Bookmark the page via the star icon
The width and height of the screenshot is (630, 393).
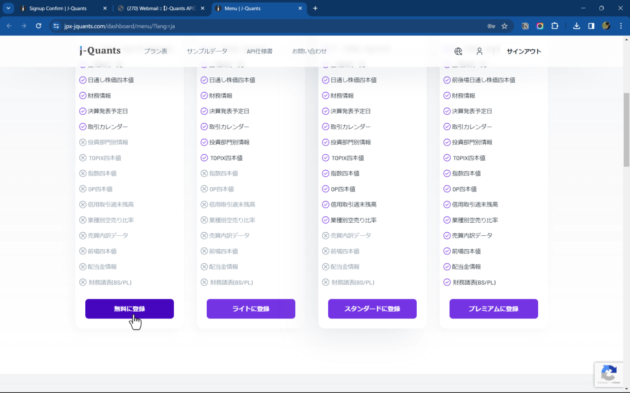click(504, 26)
